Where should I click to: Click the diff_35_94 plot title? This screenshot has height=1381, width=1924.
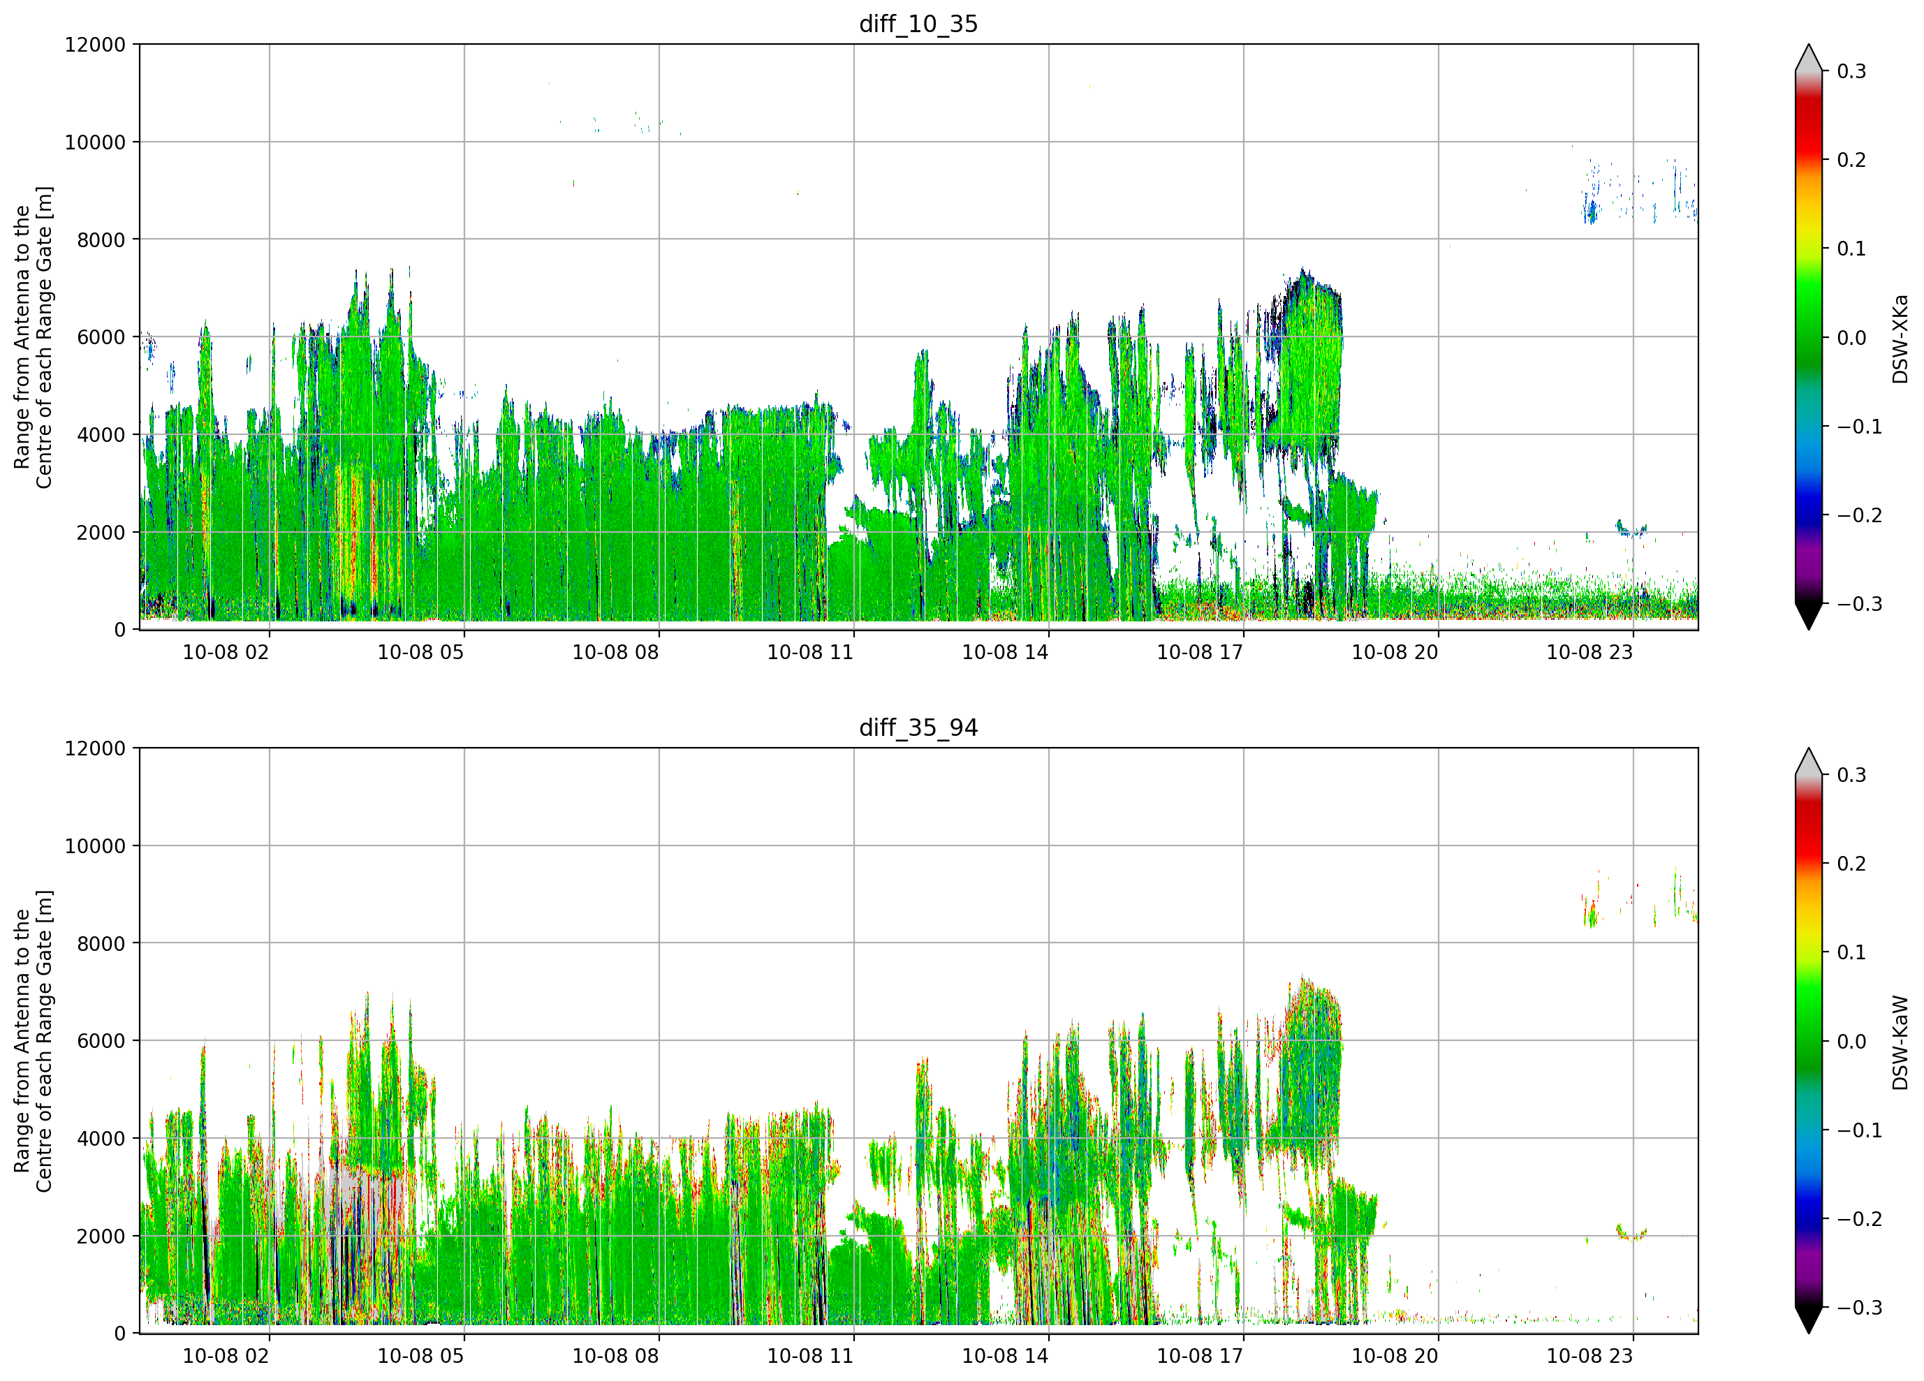click(x=918, y=728)
